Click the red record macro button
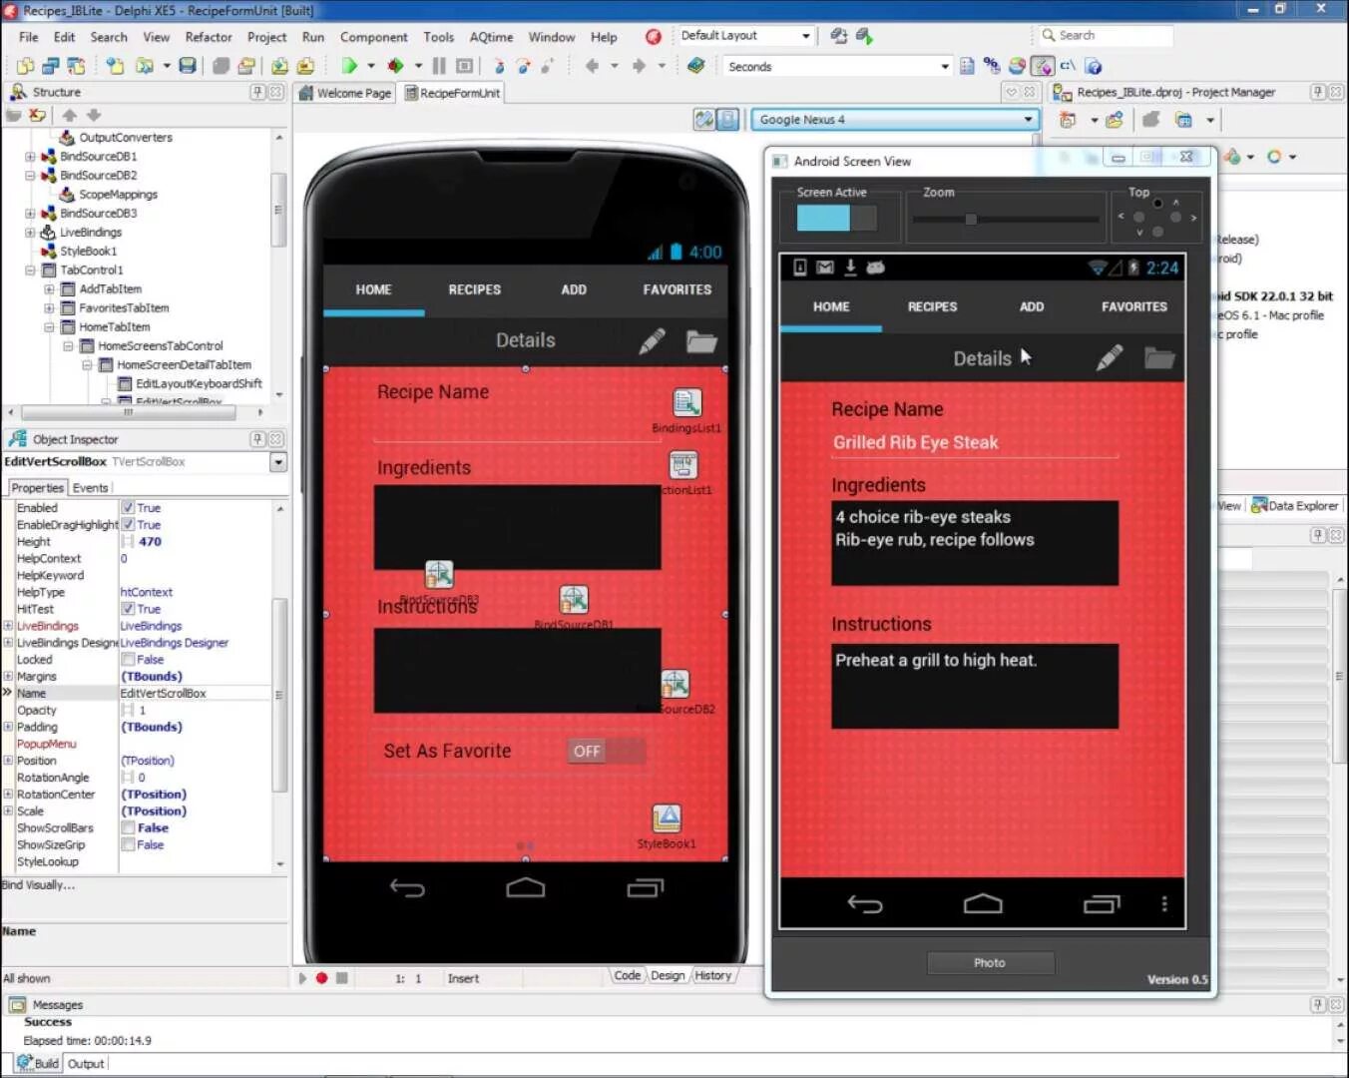Screen dimensions: 1349x1078 [321, 978]
